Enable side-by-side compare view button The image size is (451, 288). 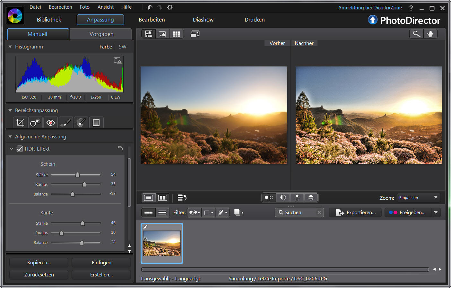(163, 198)
